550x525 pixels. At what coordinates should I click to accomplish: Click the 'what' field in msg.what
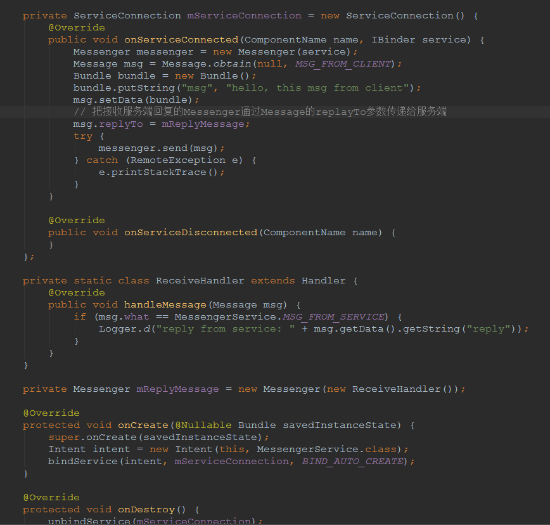pos(136,317)
